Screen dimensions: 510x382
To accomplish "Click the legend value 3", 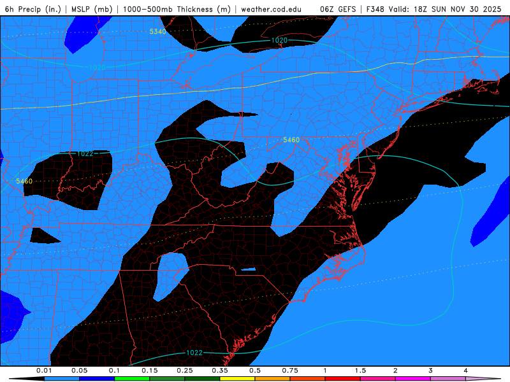I will coord(431,371).
